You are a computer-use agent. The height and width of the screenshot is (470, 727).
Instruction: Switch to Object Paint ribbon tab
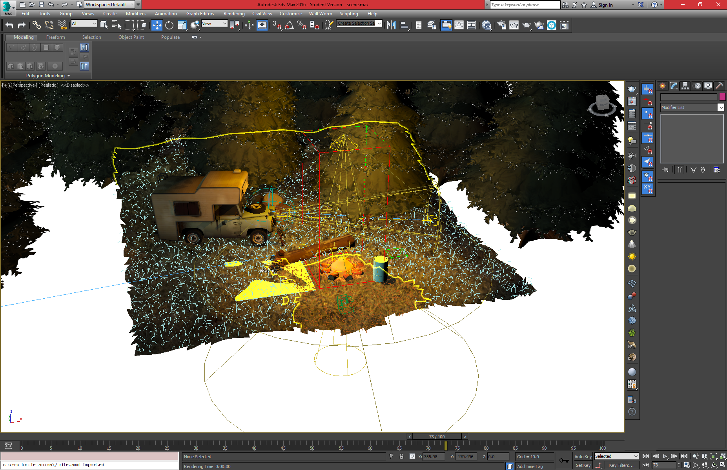[131, 37]
